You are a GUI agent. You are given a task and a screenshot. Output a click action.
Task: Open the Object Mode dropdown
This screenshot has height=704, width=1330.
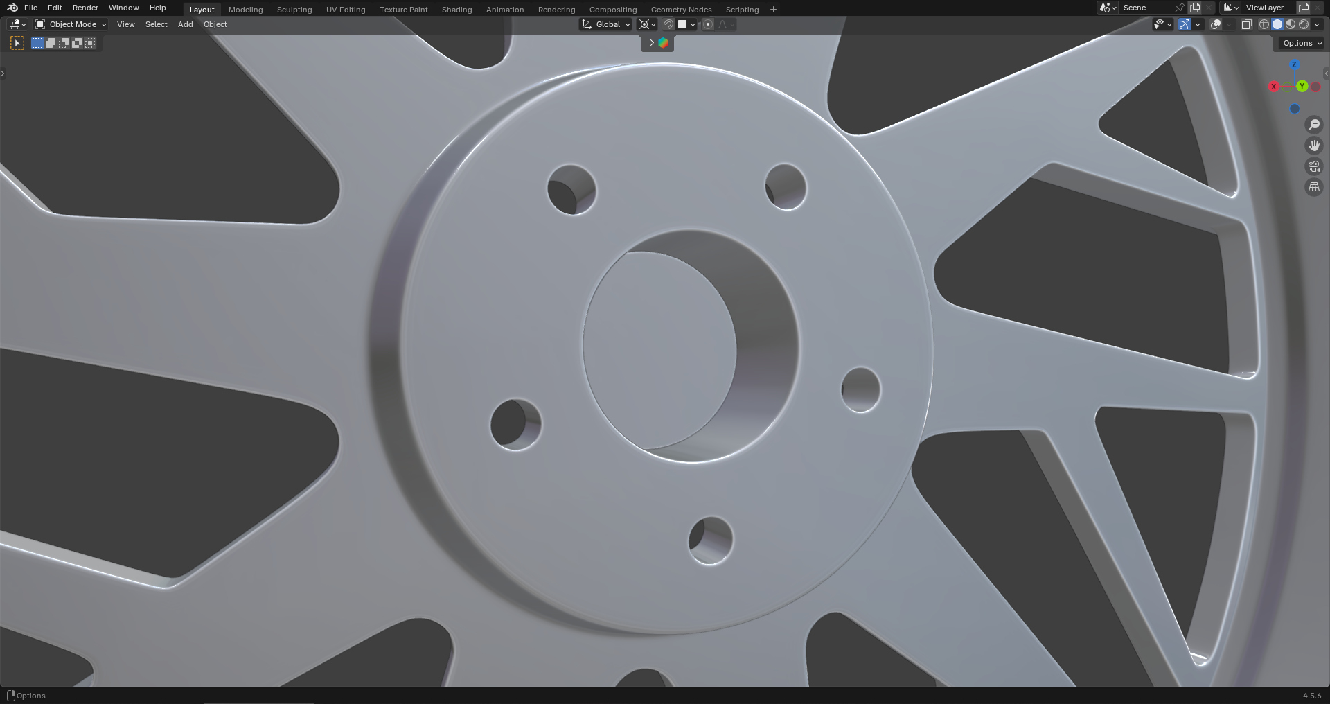[x=71, y=24]
